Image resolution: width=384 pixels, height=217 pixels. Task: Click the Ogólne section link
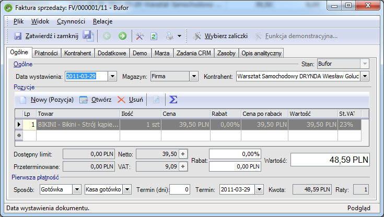[23, 64]
